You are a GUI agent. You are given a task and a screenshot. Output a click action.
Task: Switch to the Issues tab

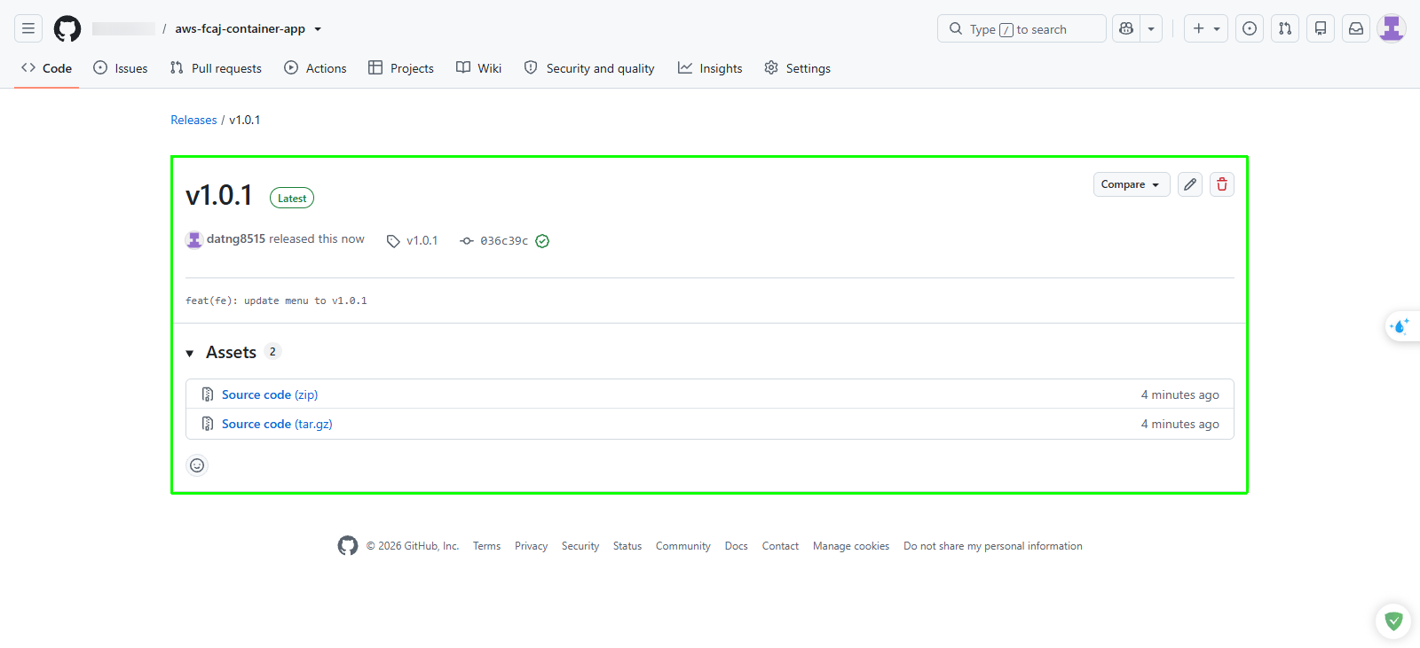click(121, 68)
